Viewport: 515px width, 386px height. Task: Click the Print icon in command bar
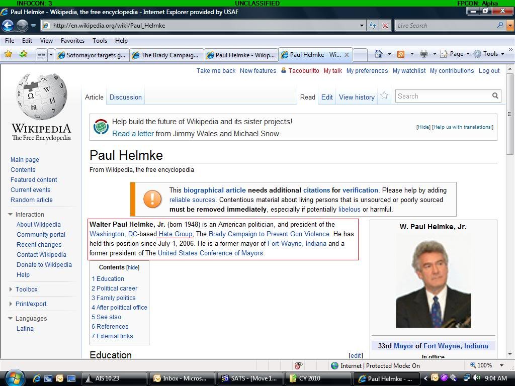coord(423,54)
